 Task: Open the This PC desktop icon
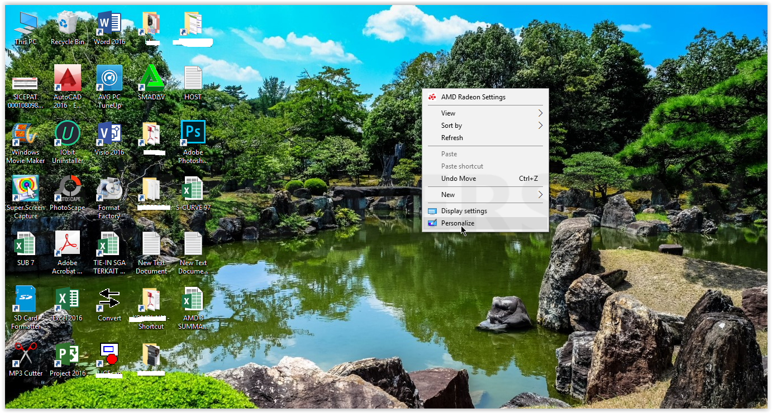click(x=26, y=27)
